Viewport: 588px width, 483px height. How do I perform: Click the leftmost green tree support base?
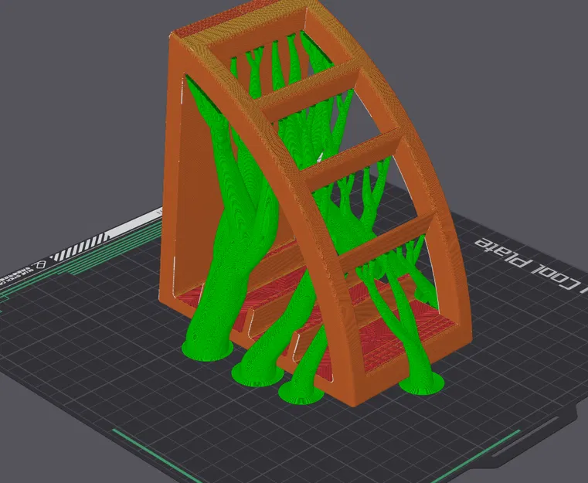pyautogui.click(x=208, y=349)
